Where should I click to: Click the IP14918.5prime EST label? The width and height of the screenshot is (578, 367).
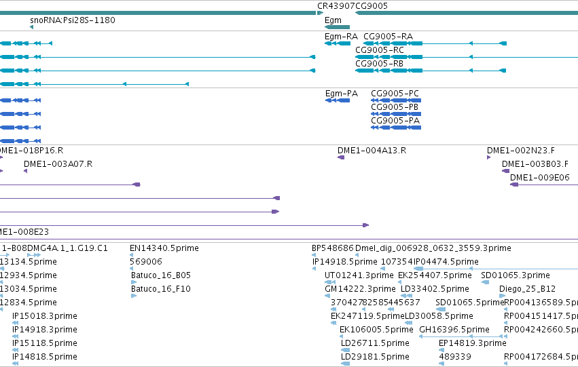[345, 262]
